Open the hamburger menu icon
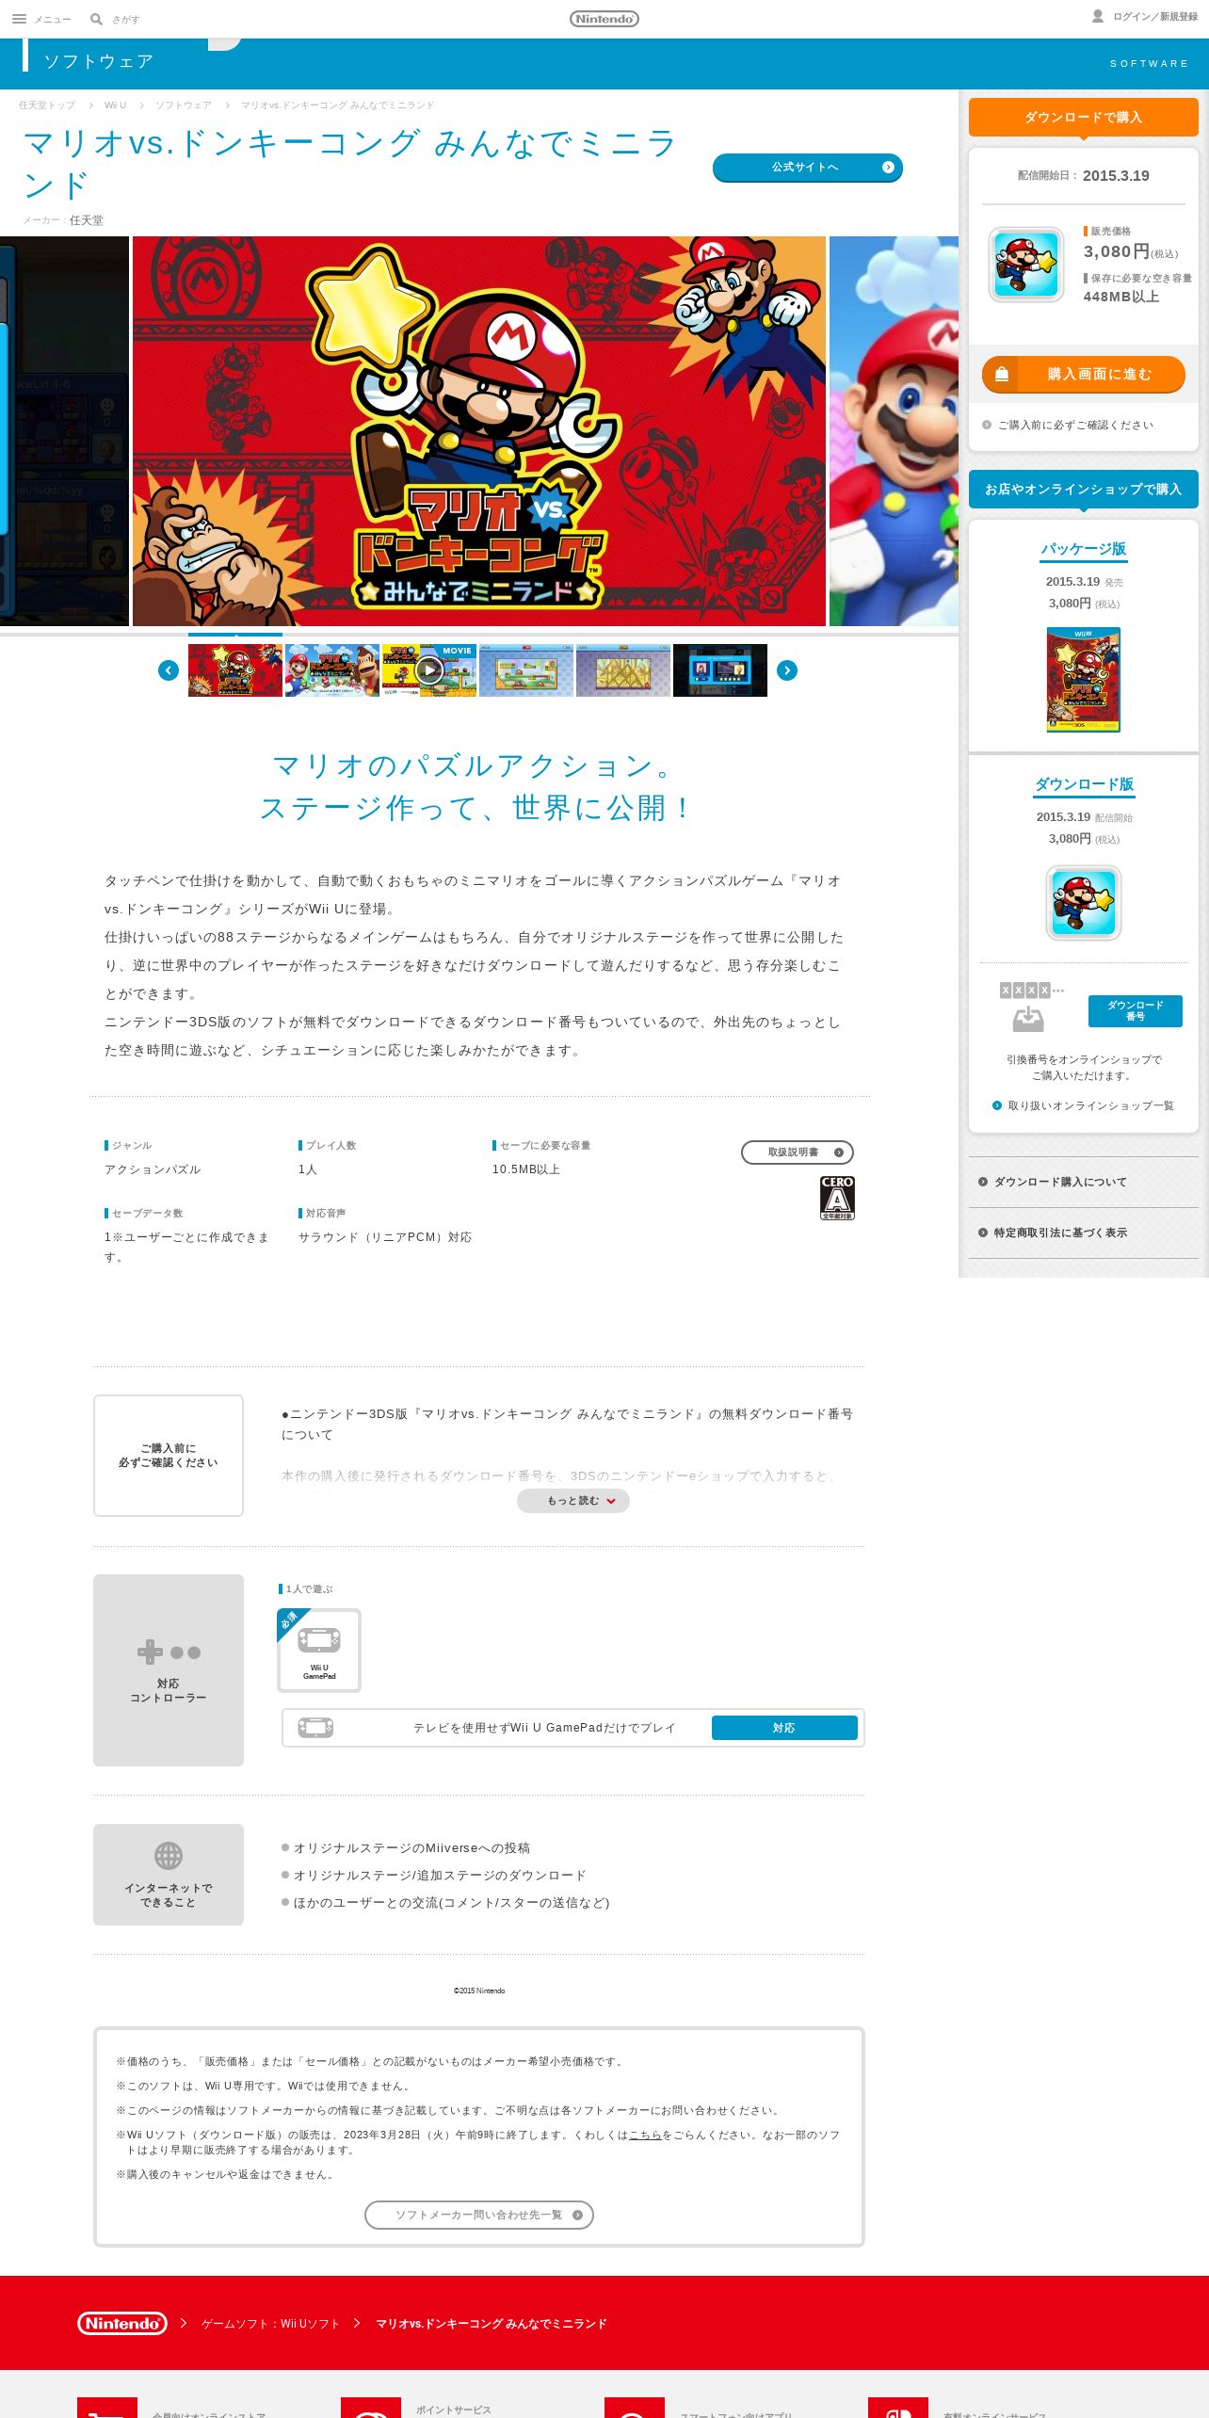1209x2418 pixels. (x=19, y=19)
